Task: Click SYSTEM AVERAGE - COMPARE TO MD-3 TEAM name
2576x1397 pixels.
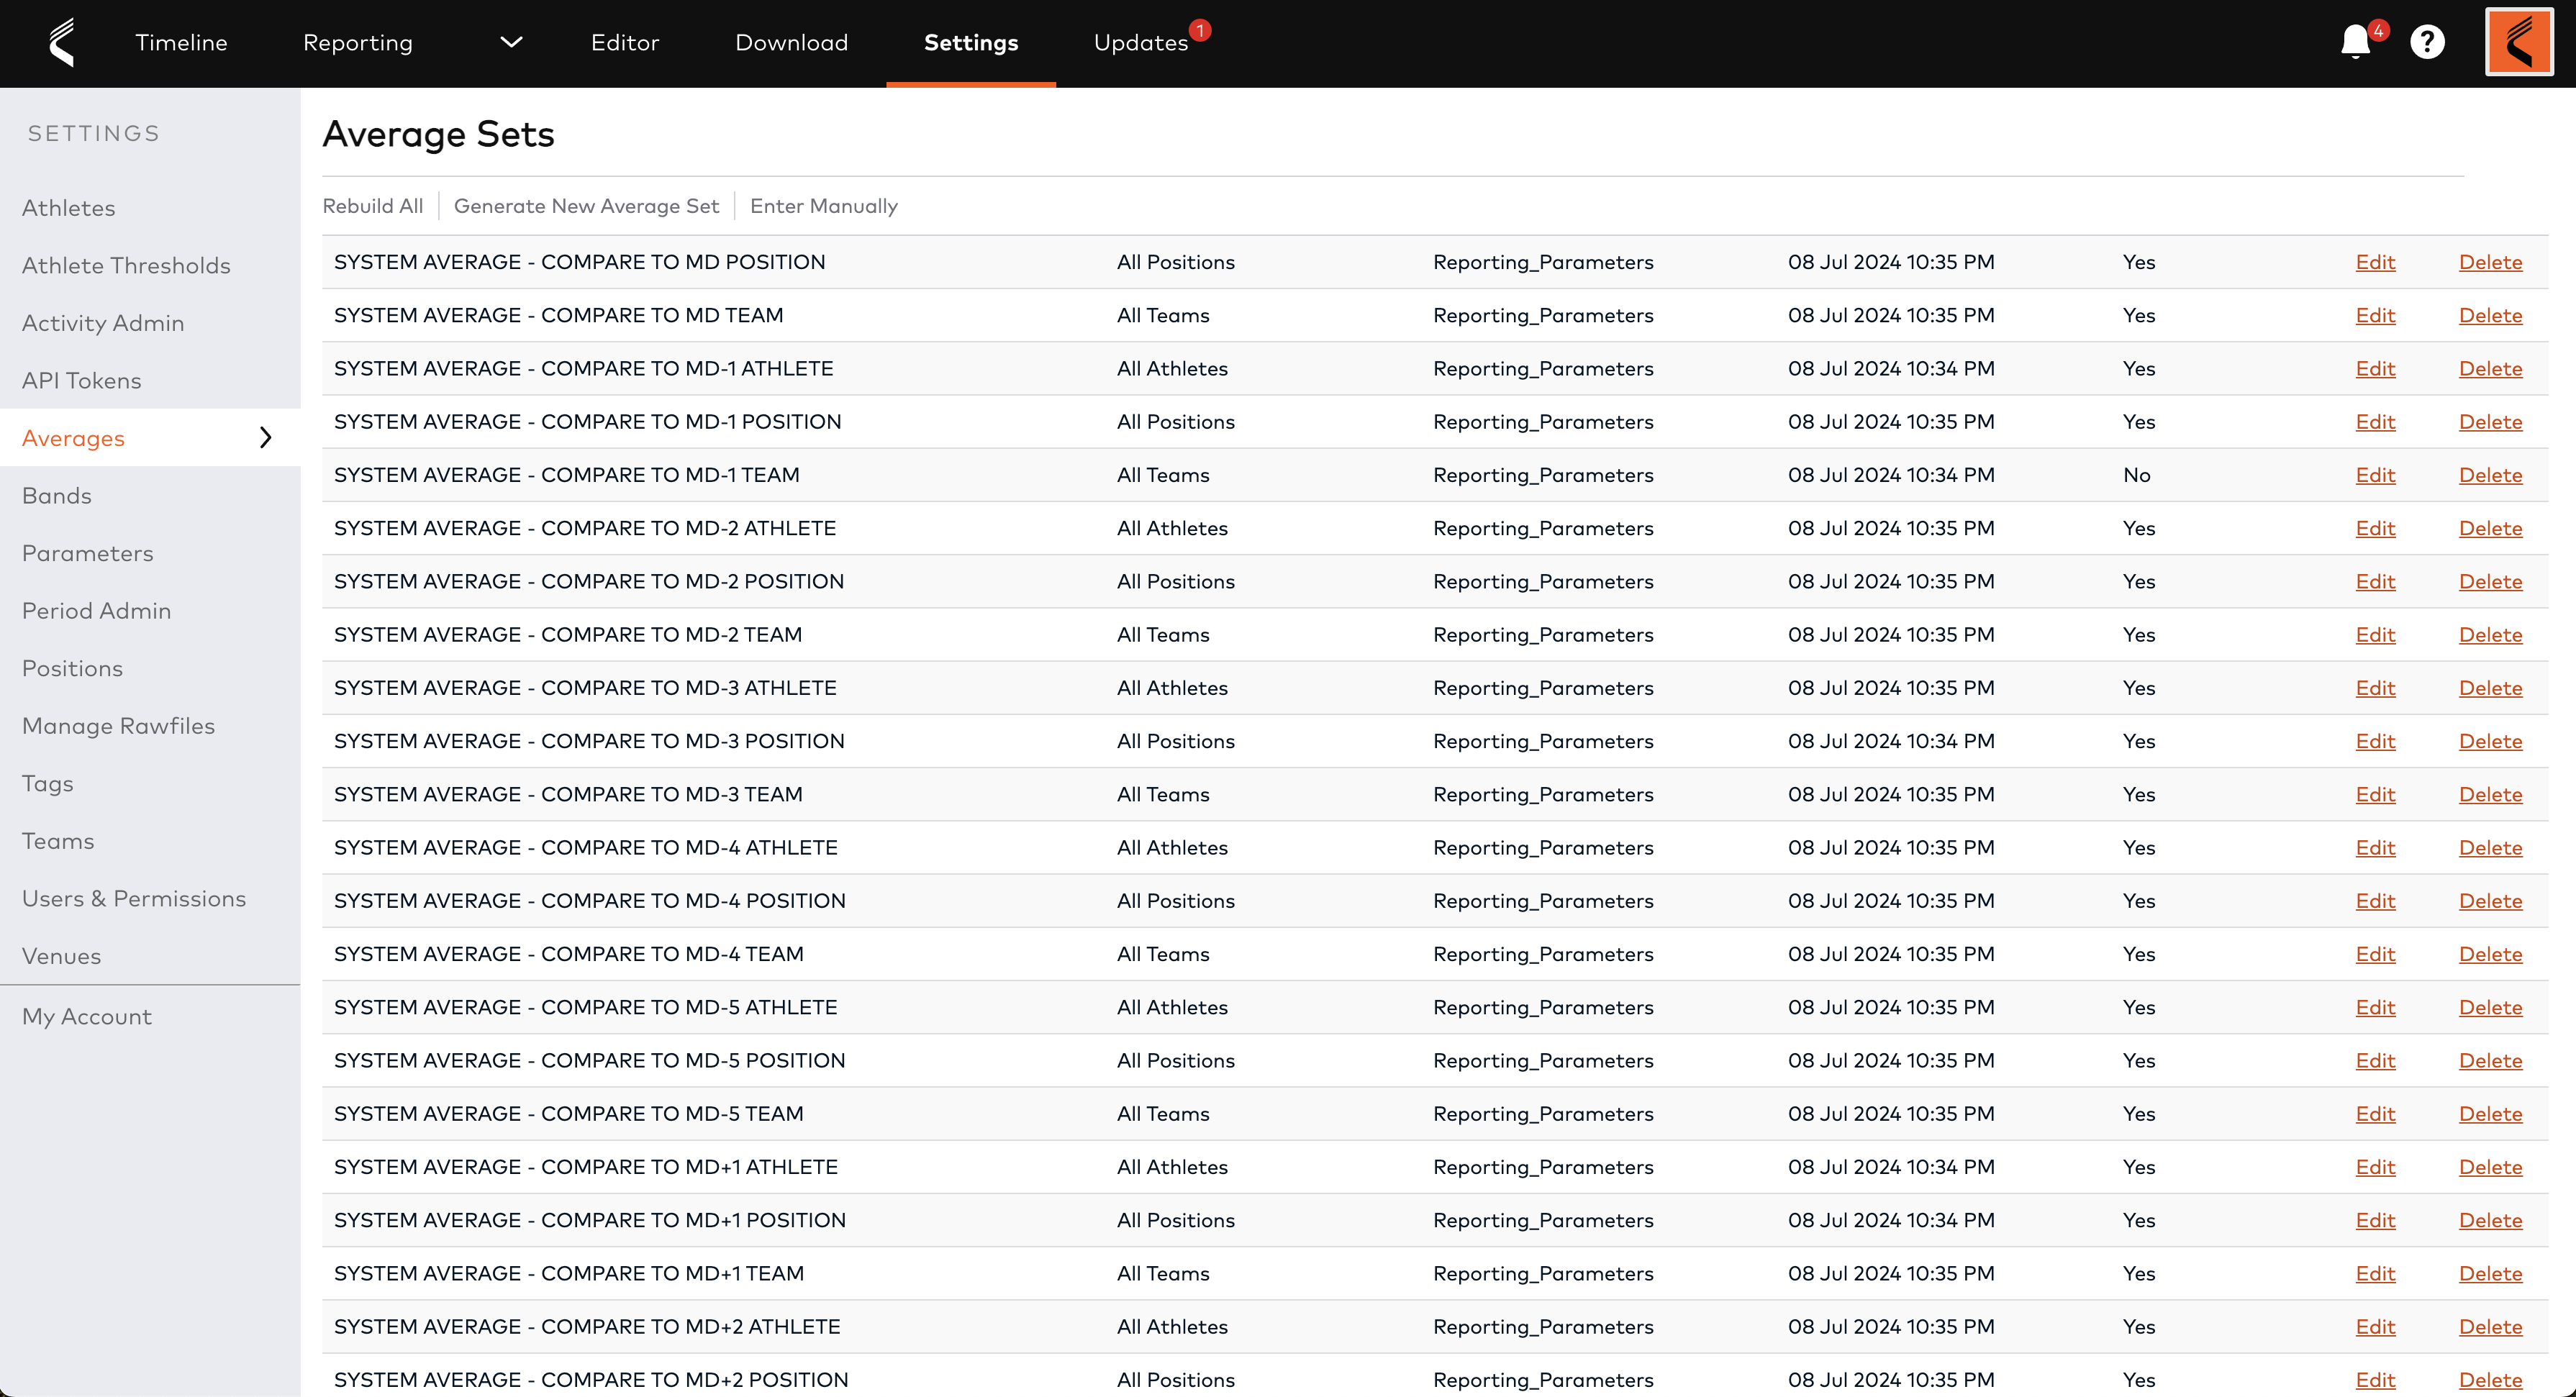Action: click(568, 795)
